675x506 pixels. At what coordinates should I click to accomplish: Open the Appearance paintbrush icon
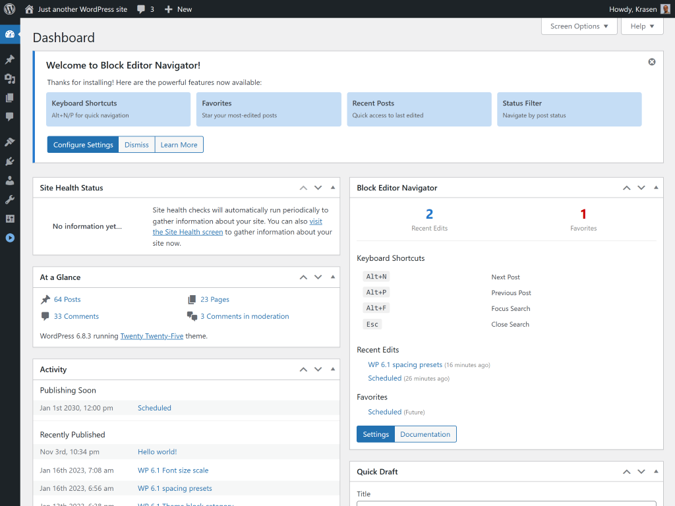pos(10,142)
